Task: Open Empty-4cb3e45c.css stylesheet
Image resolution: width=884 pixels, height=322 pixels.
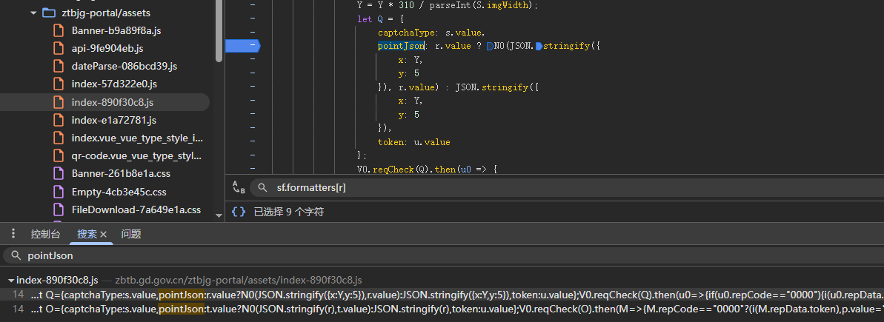Action: click(x=119, y=192)
